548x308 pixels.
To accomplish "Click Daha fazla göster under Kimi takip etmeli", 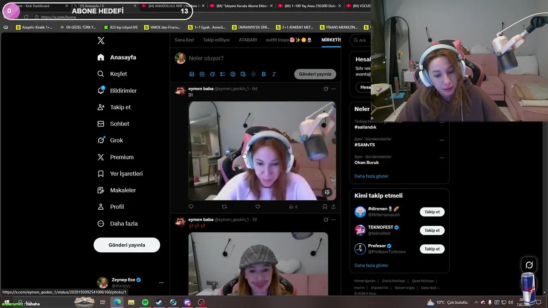I will (371, 266).
